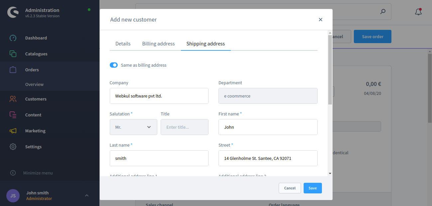Select the Shipping address tab

[x=206, y=44]
